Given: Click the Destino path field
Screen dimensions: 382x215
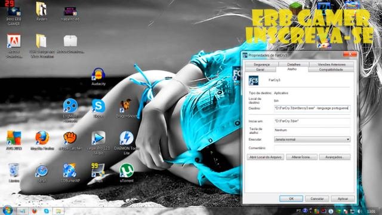Looking at the screenshot, I should coord(312,108).
